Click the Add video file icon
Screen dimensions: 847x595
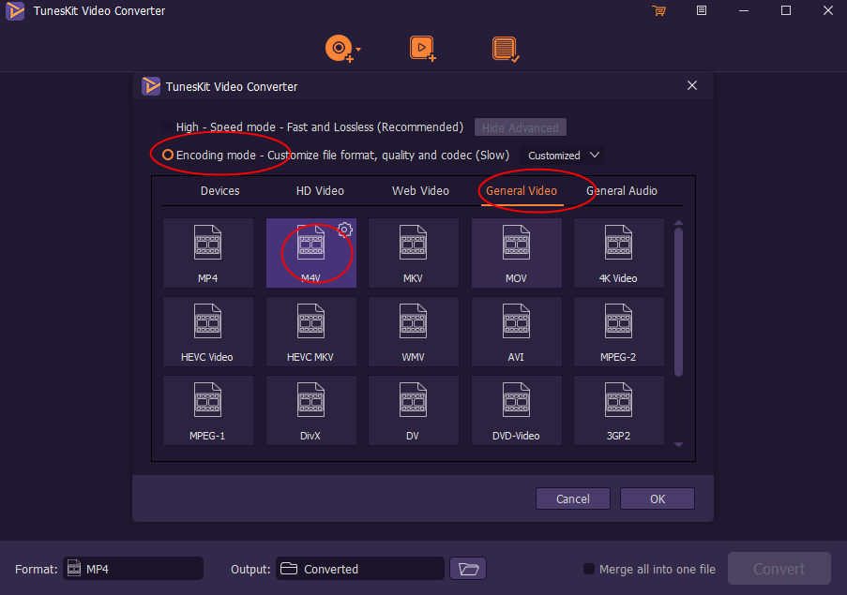tap(422, 49)
